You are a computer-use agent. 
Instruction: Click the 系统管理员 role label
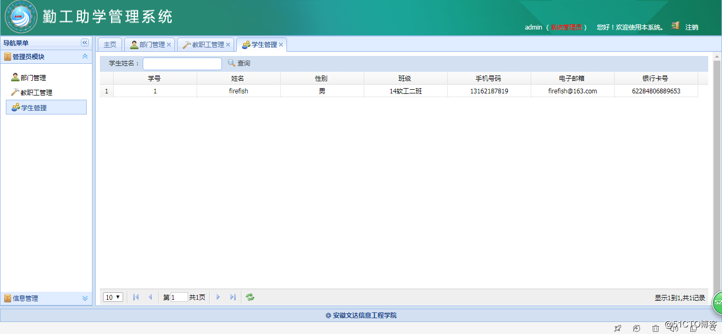click(x=566, y=27)
